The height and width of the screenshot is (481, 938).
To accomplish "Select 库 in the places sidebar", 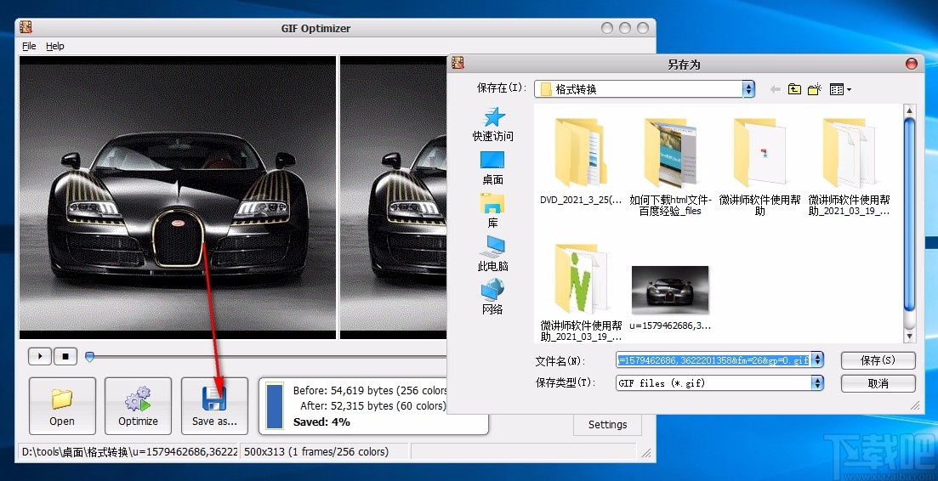I will coord(493,211).
